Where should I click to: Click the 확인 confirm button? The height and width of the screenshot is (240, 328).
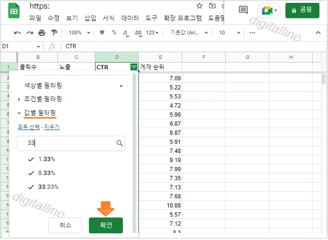pyautogui.click(x=106, y=225)
